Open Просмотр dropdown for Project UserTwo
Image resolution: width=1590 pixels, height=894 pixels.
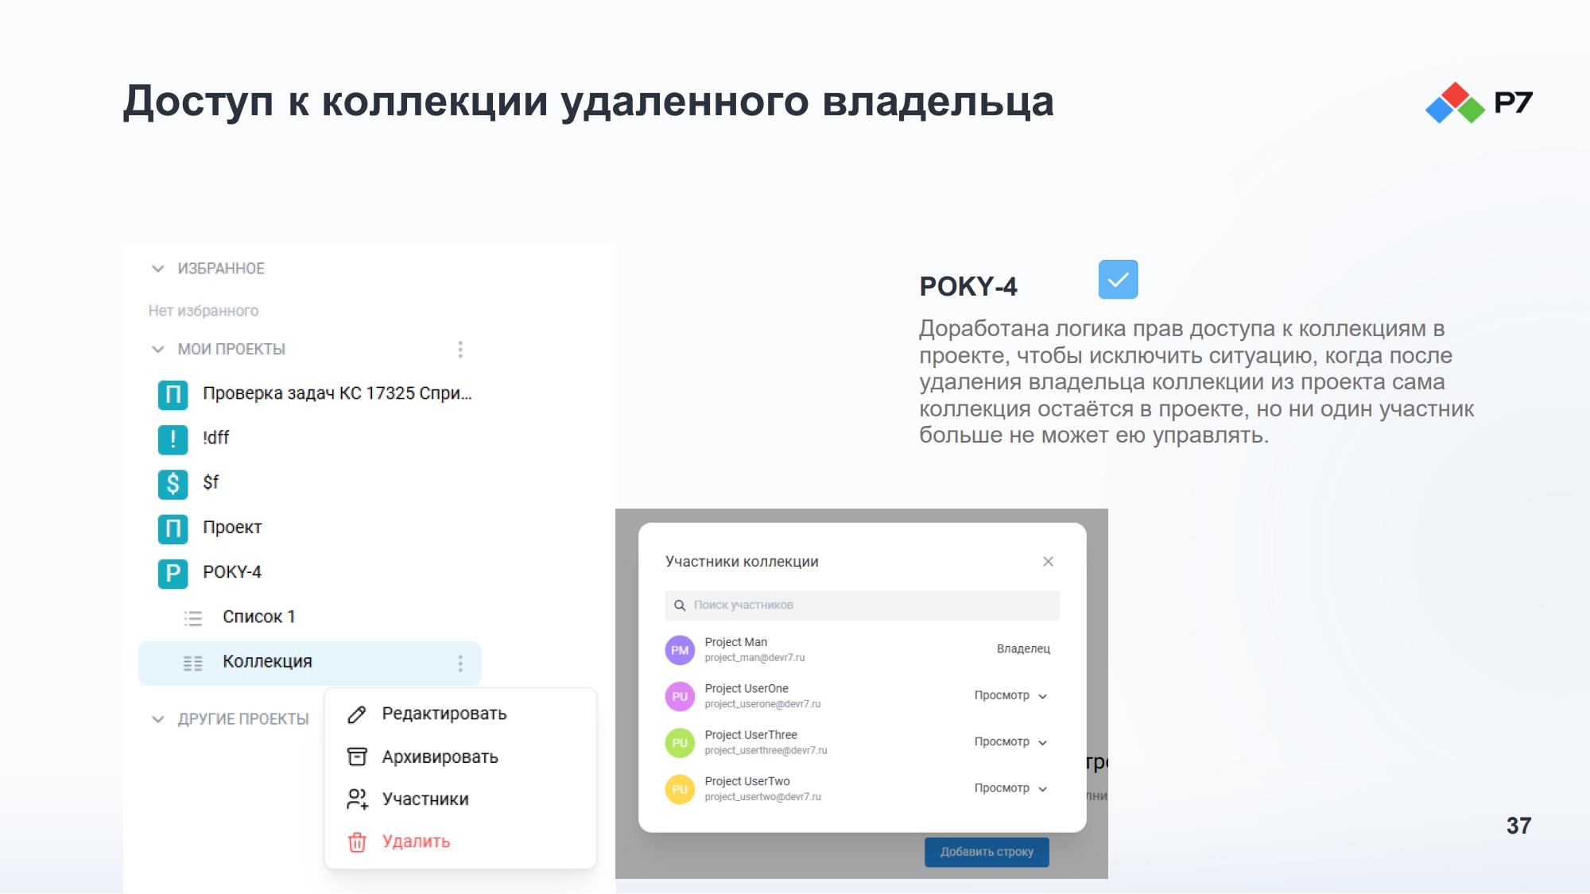1011,788
